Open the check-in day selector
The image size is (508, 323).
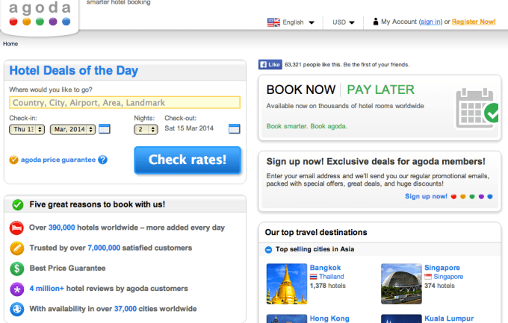click(27, 130)
